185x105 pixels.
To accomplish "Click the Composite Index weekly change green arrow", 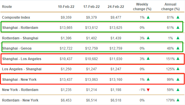I will (148, 17).
